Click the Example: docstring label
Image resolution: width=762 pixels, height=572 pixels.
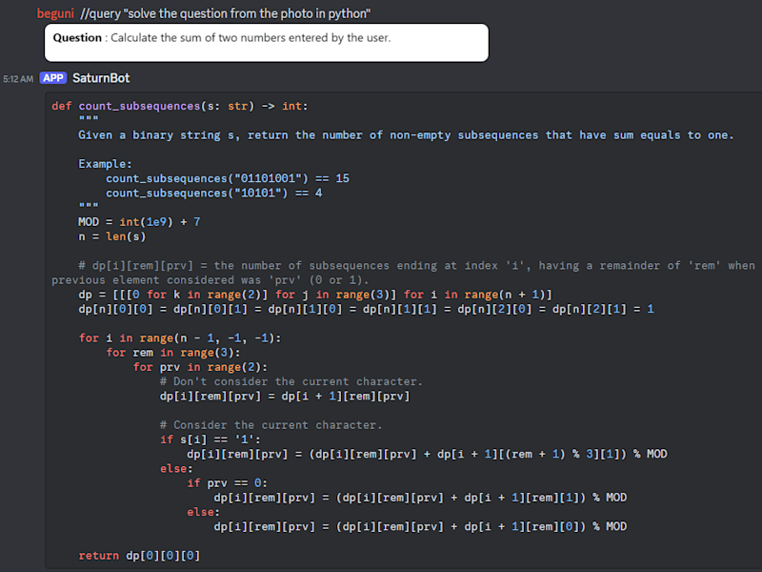point(105,164)
